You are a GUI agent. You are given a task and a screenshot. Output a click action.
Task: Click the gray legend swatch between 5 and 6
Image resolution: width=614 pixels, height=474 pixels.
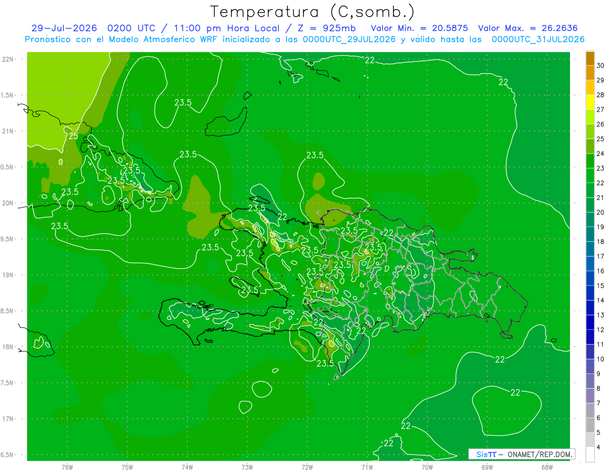[x=590, y=425]
